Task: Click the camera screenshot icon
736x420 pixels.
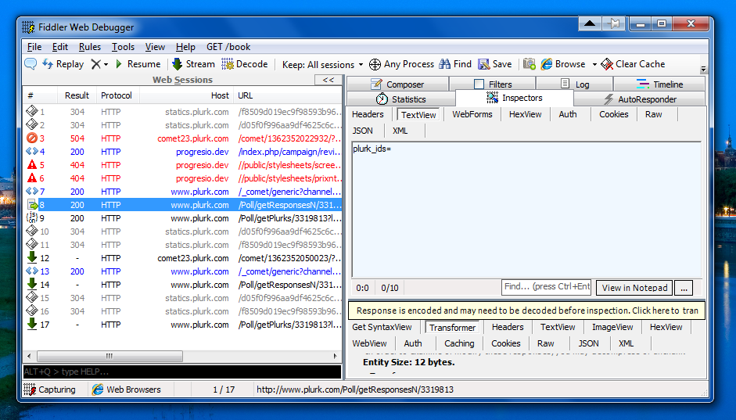Action: pyautogui.click(x=530, y=64)
